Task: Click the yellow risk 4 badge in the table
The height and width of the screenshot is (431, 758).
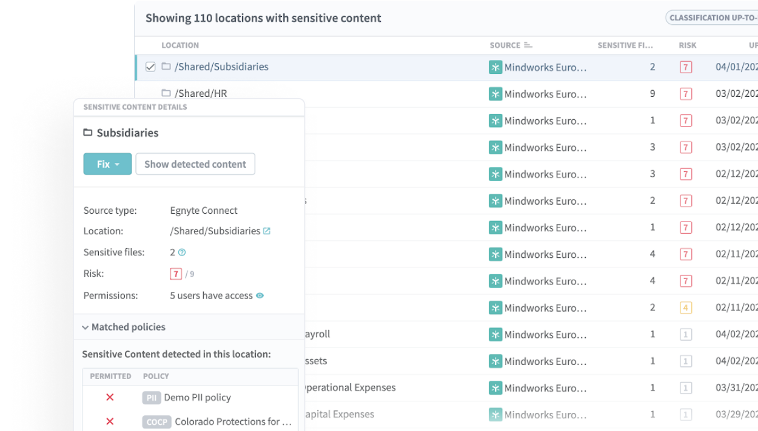Action: 686,308
